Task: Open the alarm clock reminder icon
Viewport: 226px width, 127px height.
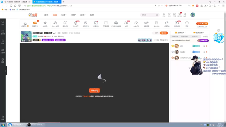Action: point(106,23)
